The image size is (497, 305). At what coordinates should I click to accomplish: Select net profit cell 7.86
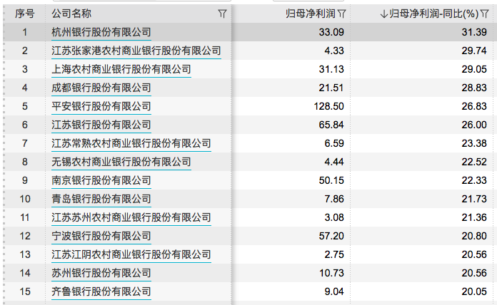[x=334, y=199]
